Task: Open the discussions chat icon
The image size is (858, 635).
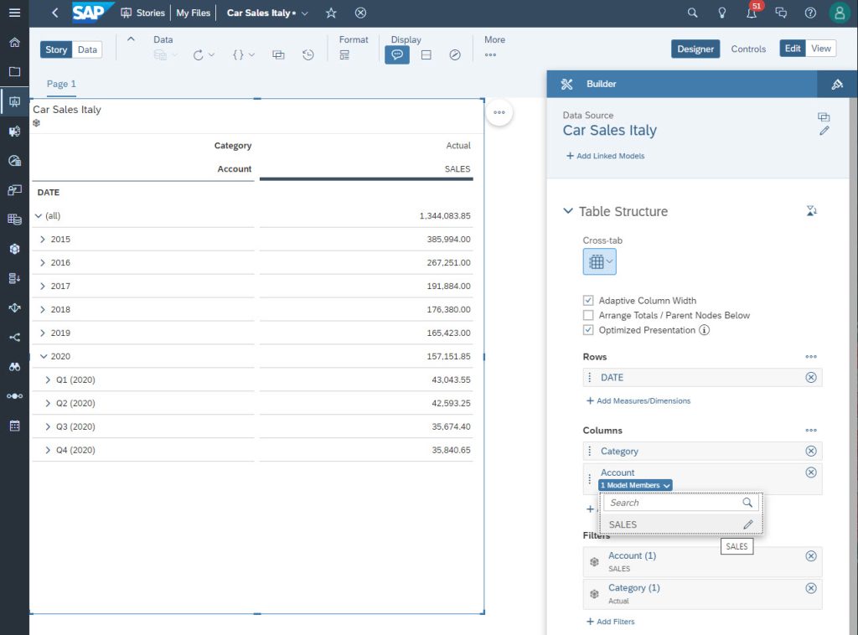Action: click(x=781, y=13)
